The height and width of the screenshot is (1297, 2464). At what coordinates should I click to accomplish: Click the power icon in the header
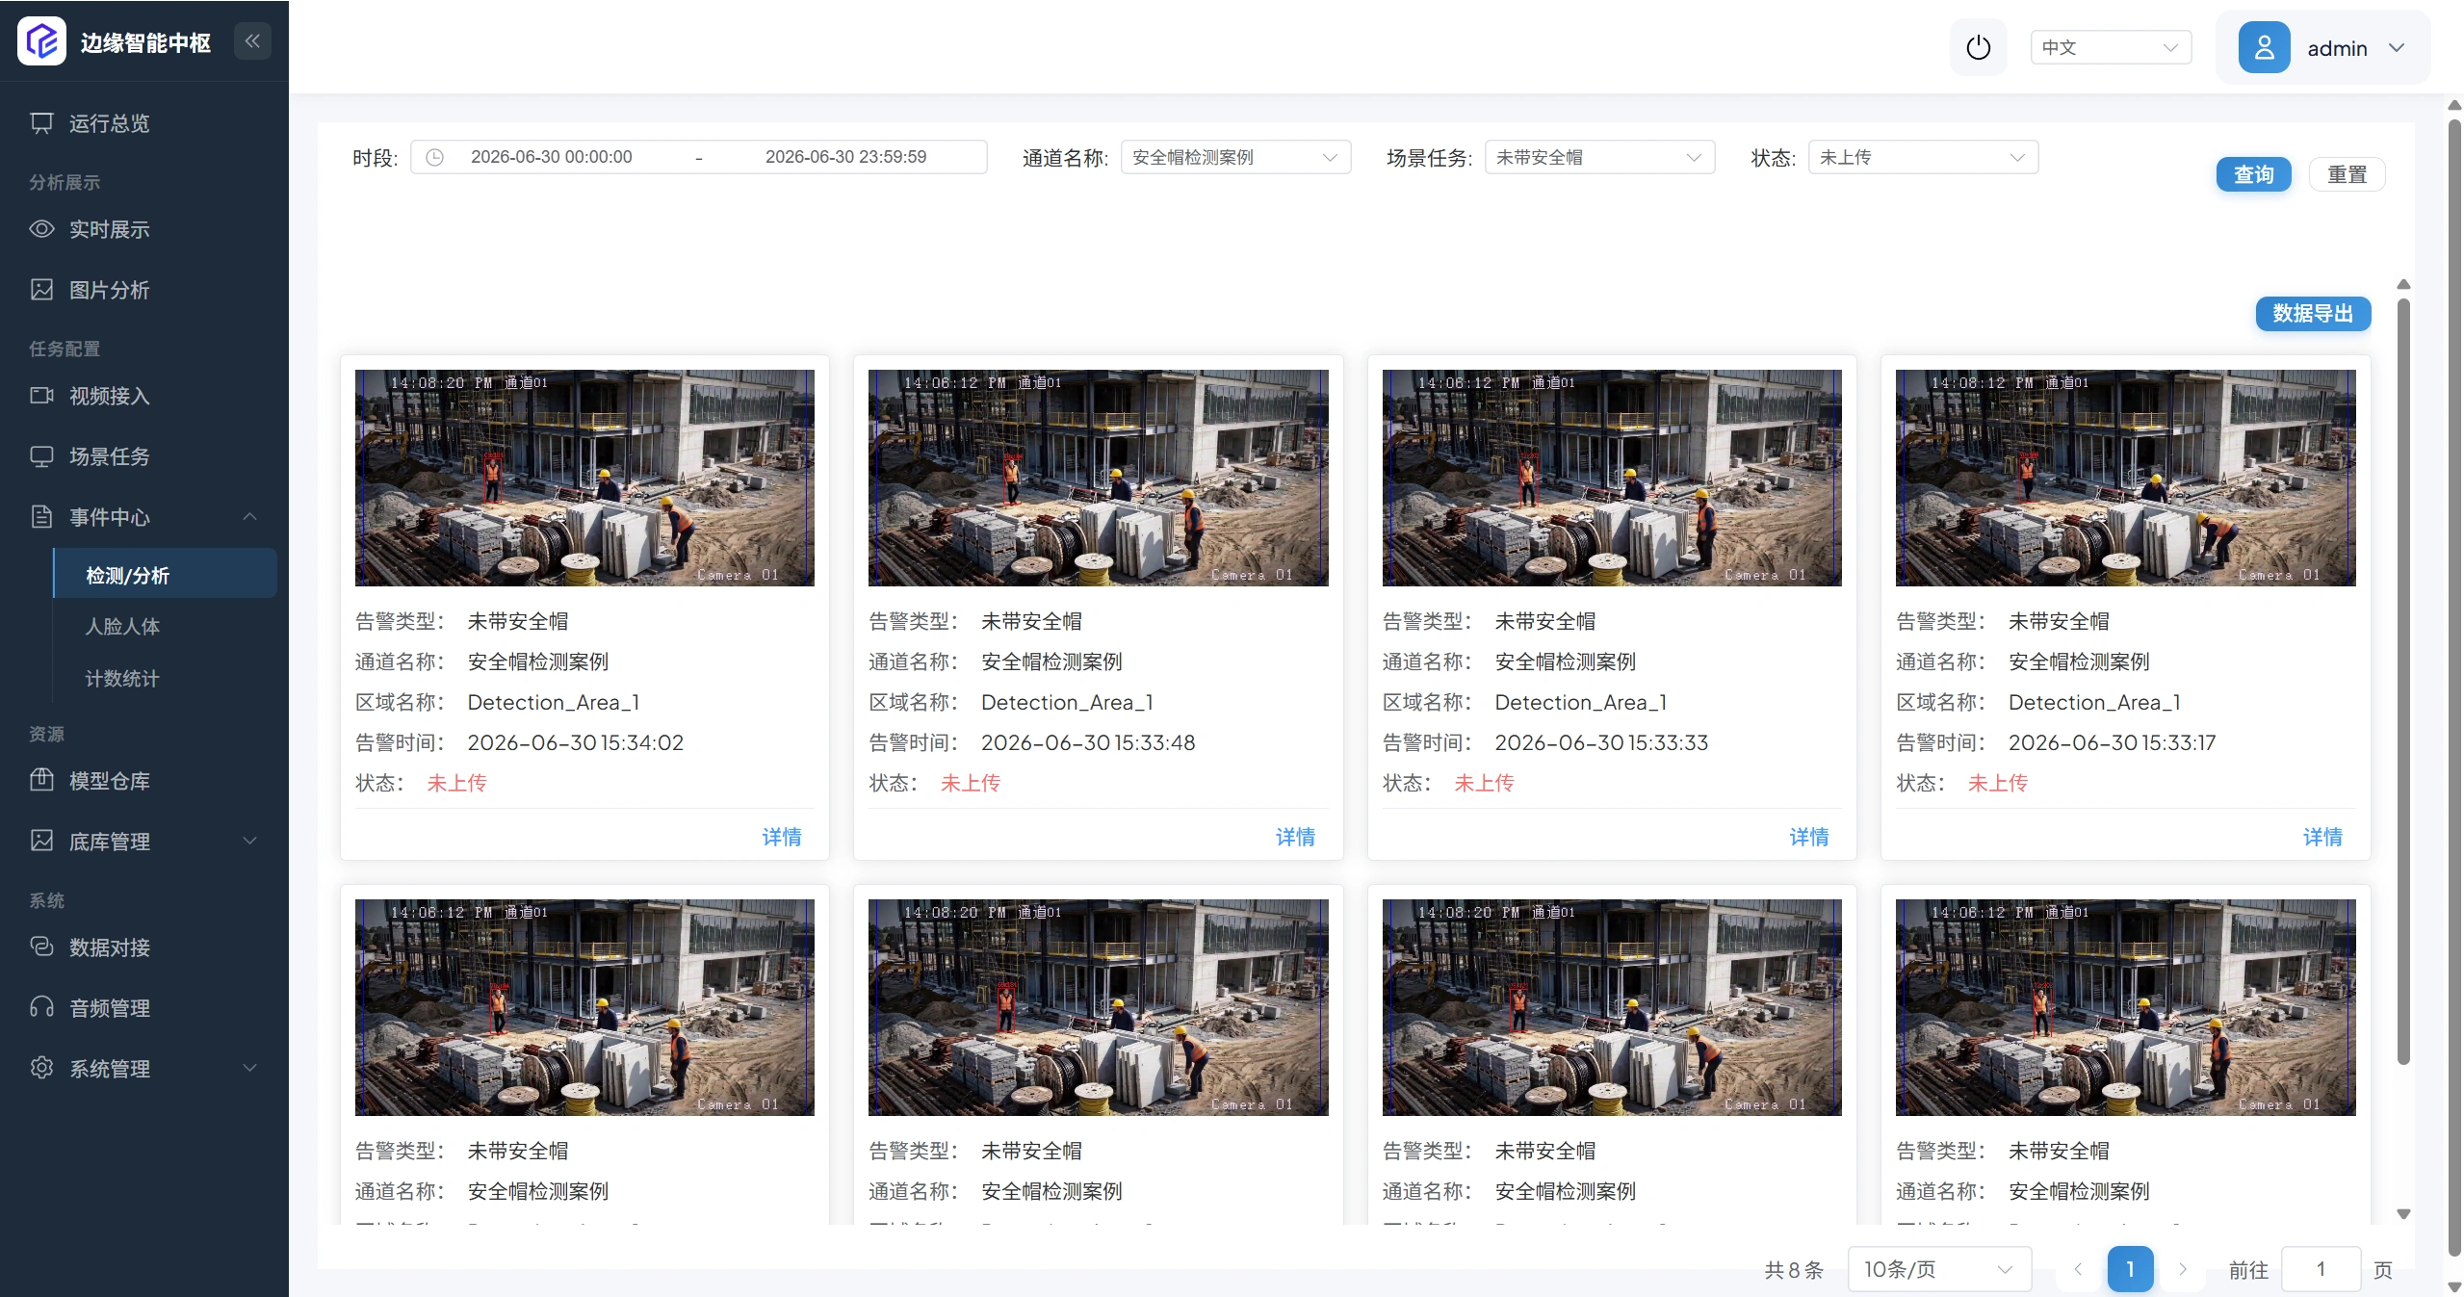pyautogui.click(x=1978, y=47)
